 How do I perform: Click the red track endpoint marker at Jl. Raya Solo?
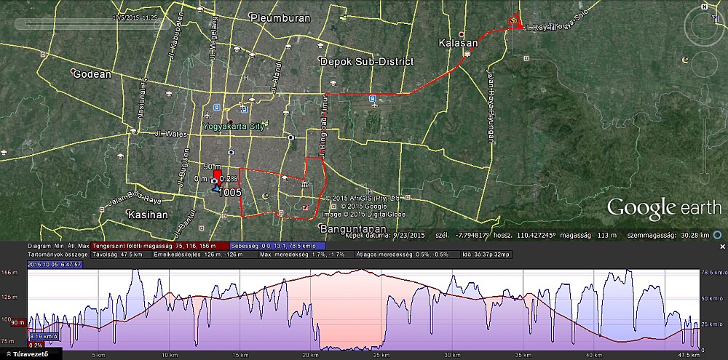tap(513, 20)
